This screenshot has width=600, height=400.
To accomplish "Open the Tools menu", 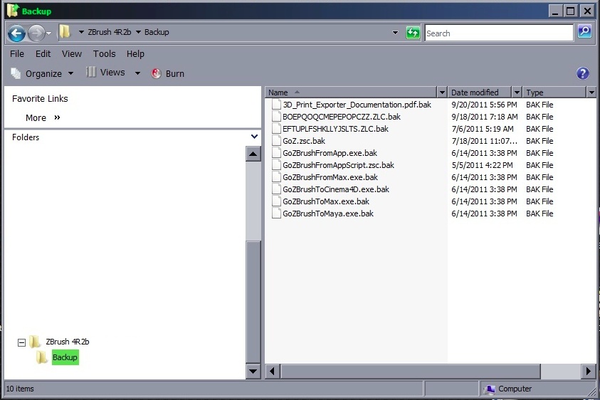I will [x=104, y=54].
